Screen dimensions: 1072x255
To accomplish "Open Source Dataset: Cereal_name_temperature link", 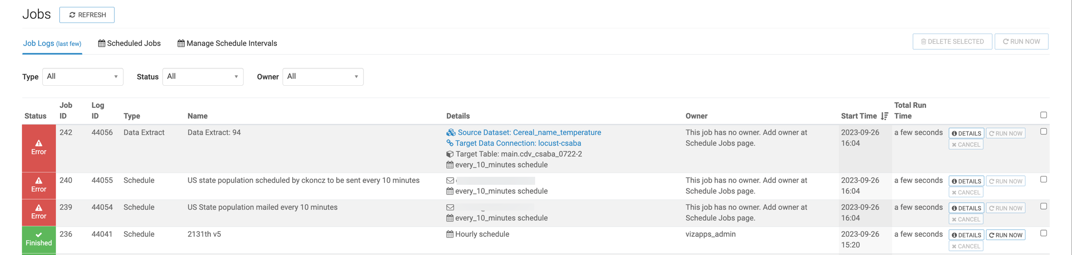I will tap(529, 132).
